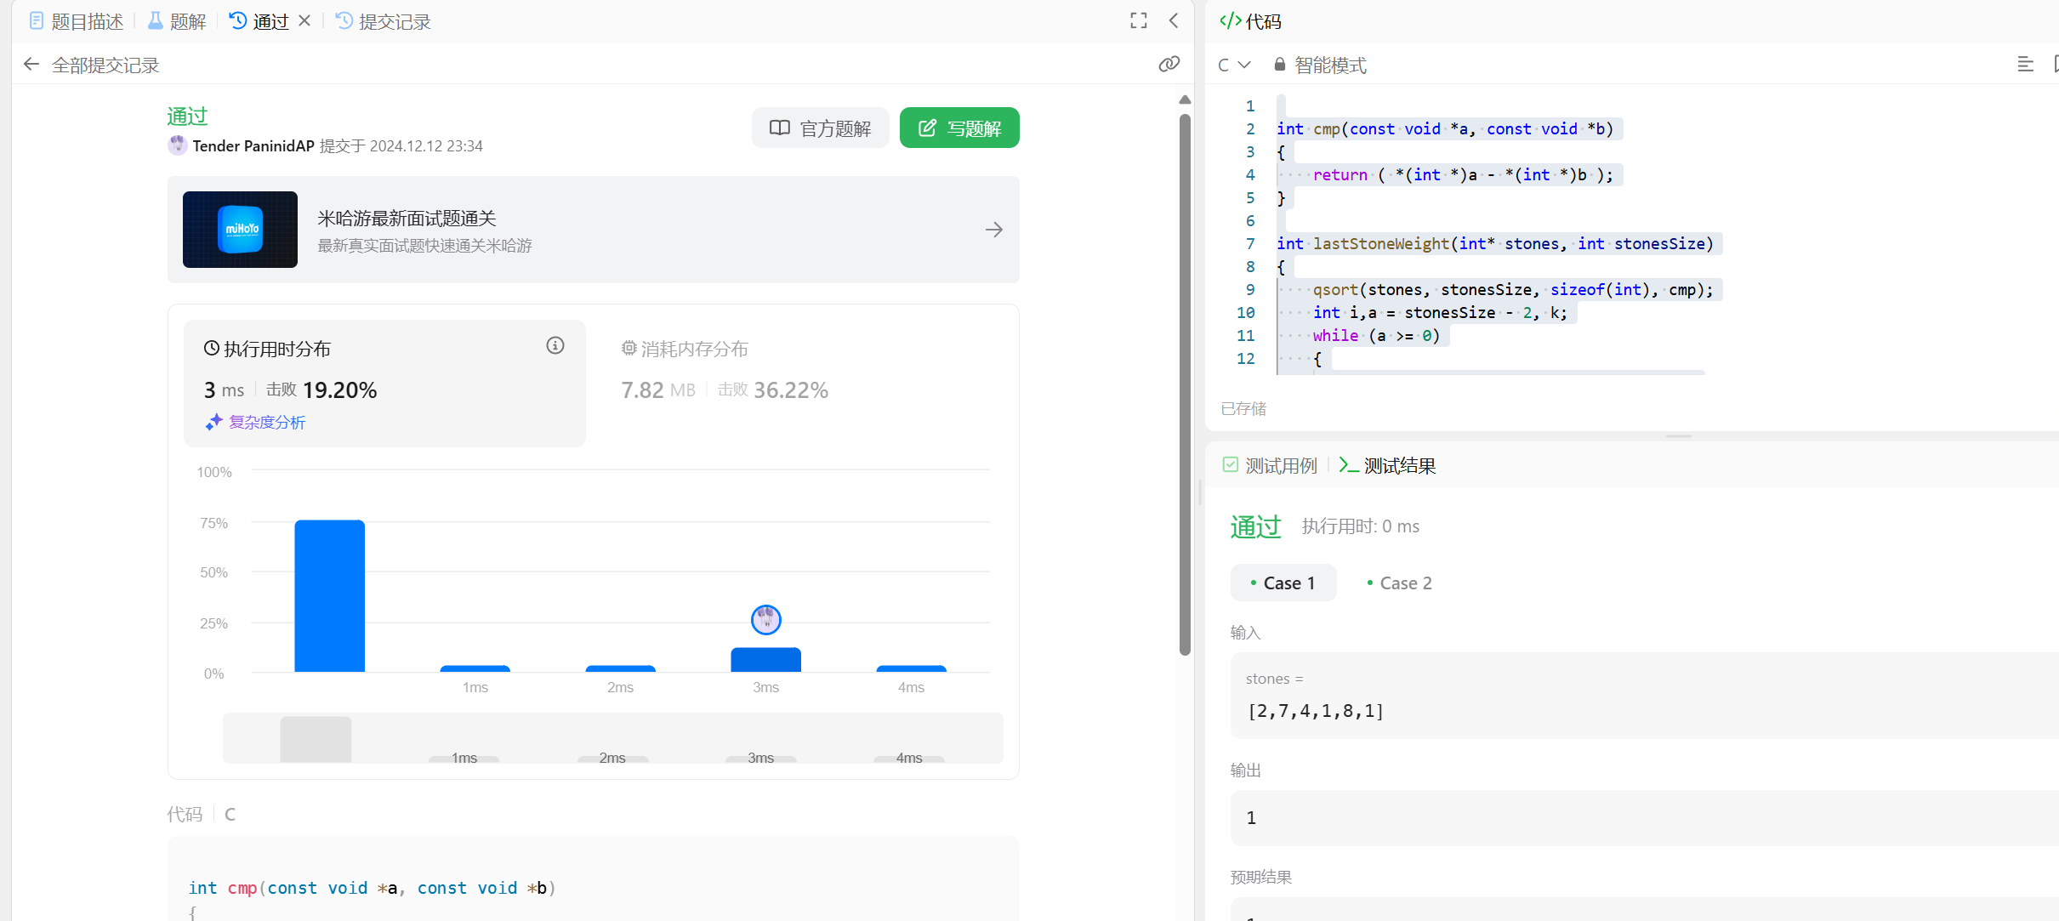The height and width of the screenshot is (921, 2059).
Task: Select Case 1 test case
Action: click(x=1283, y=583)
